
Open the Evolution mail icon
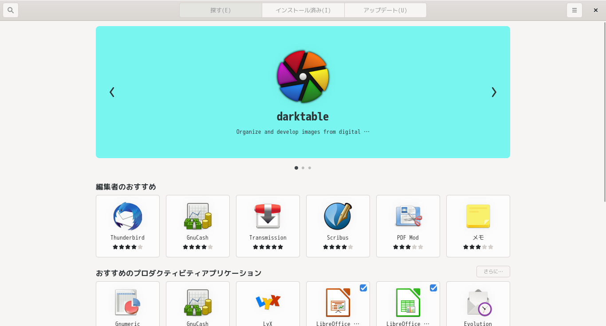479,302
